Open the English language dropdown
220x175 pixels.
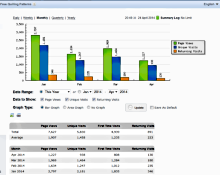tap(211, 4)
